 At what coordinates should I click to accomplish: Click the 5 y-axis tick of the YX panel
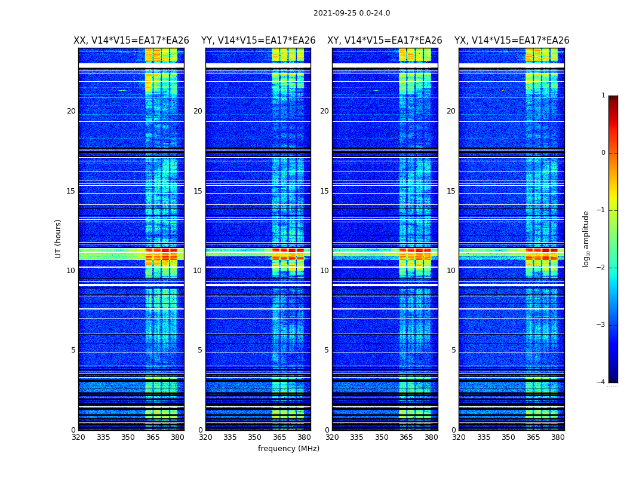click(453, 350)
